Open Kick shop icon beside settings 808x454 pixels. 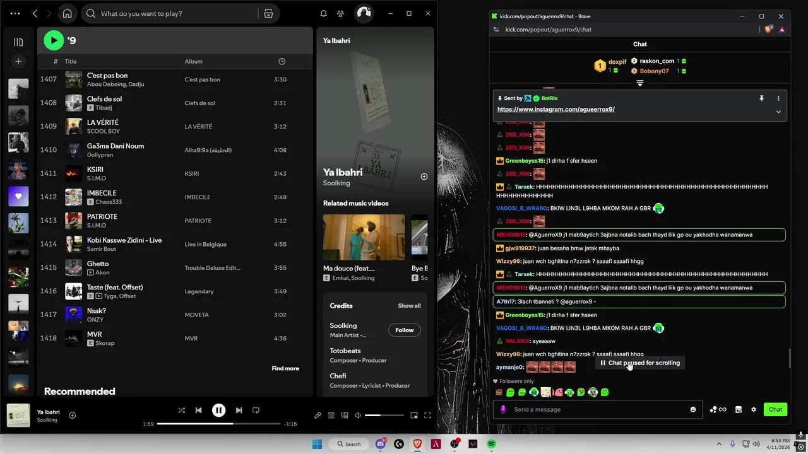pos(738,409)
